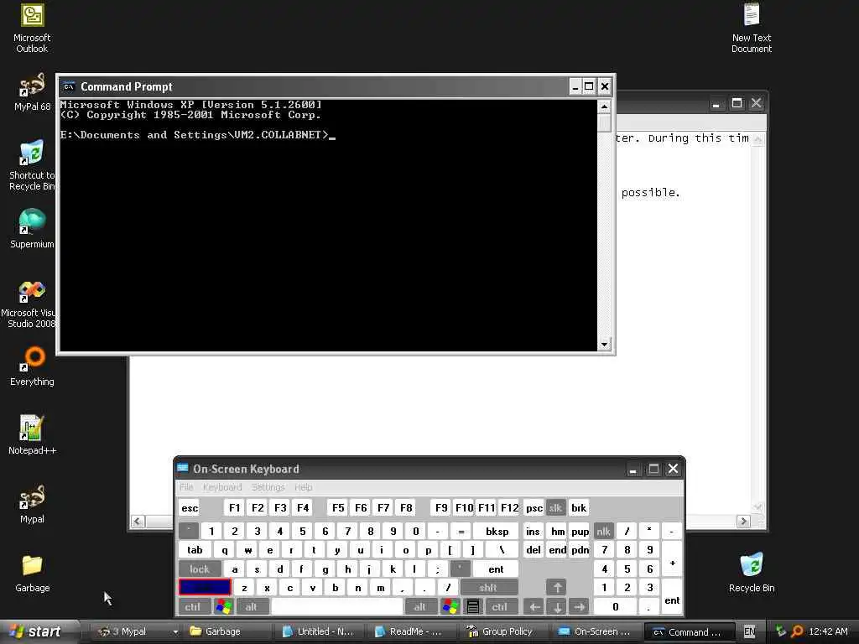859x644 pixels.
Task: Click the bksp key on keyboard
Action: [497, 531]
